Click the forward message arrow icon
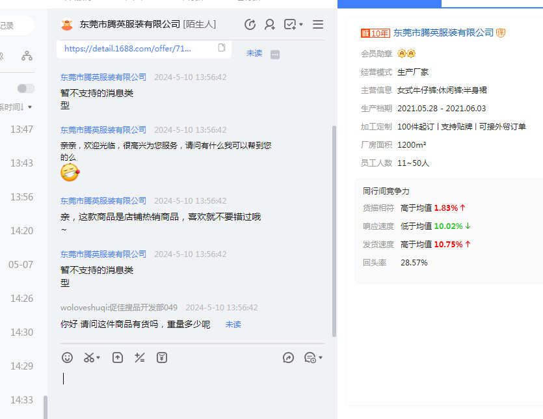 pyautogui.click(x=289, y=357)
